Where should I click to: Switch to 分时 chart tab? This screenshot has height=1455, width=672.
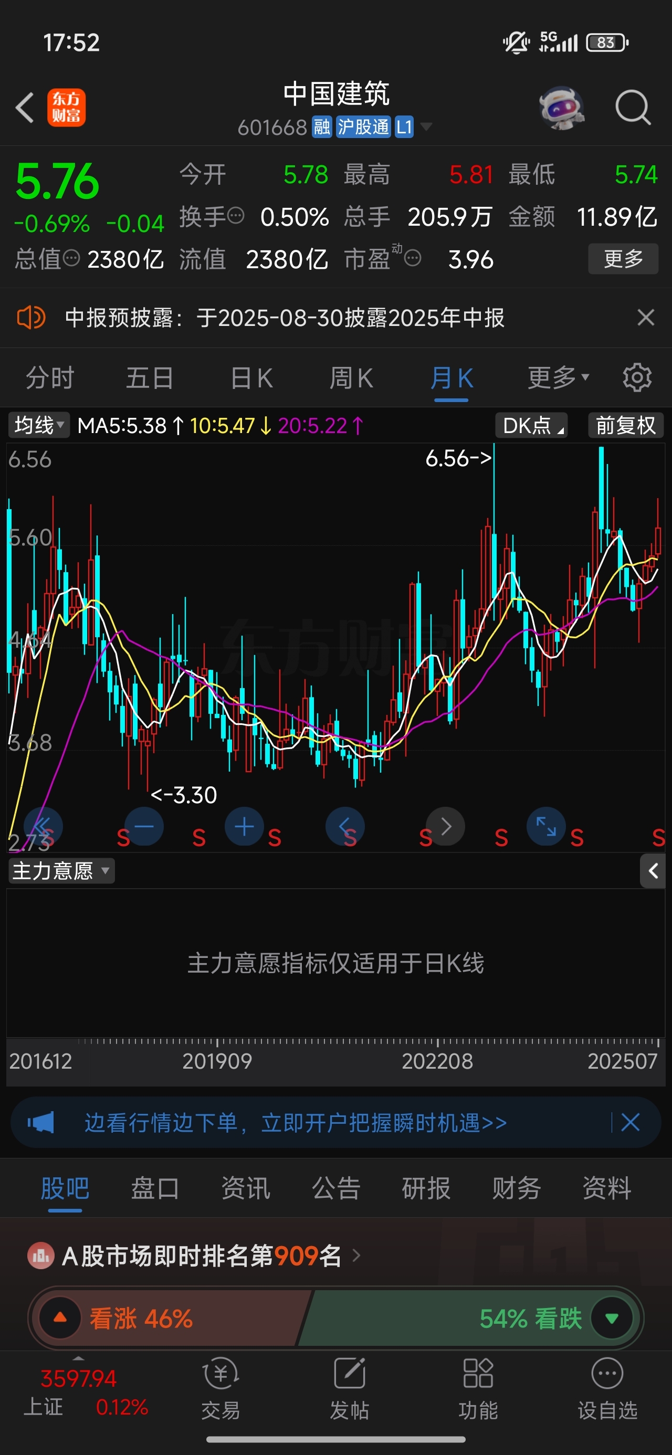click(50, 377)
